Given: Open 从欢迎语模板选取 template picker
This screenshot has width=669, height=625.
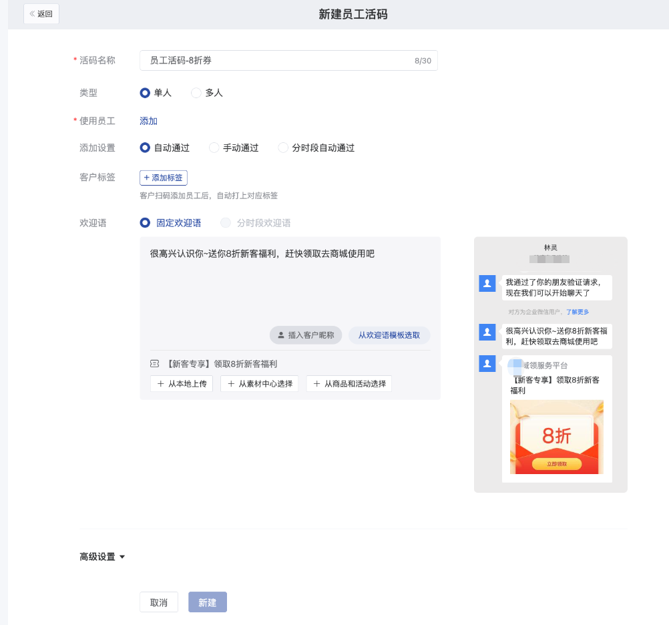Looking at the screenshot, I should 389,335.
